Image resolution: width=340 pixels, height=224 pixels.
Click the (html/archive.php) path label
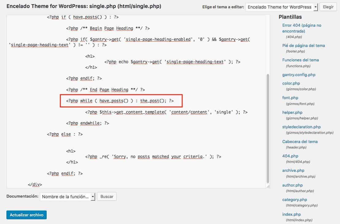300,176
